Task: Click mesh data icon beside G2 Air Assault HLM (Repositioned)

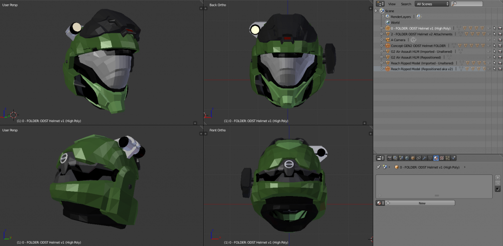Action: coord(449,57)
